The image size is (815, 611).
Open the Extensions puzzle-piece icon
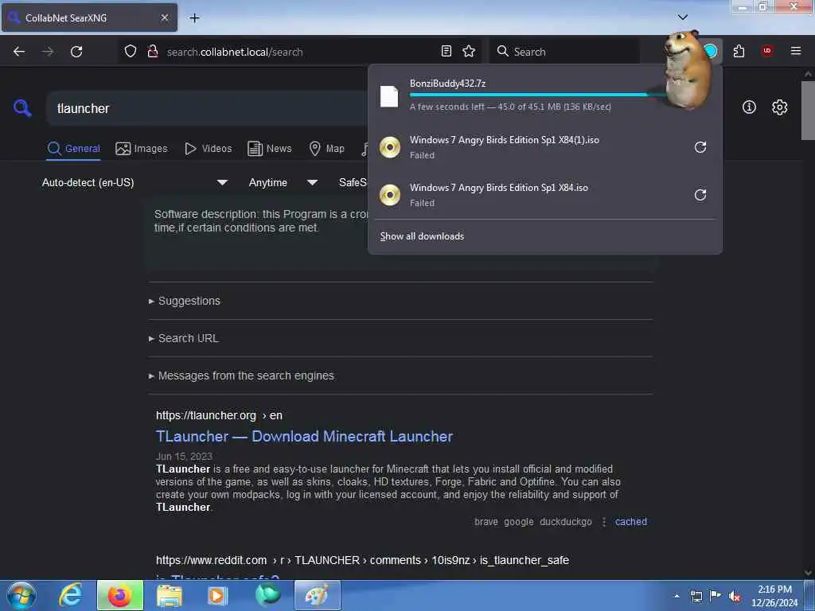tap(739, 51)
